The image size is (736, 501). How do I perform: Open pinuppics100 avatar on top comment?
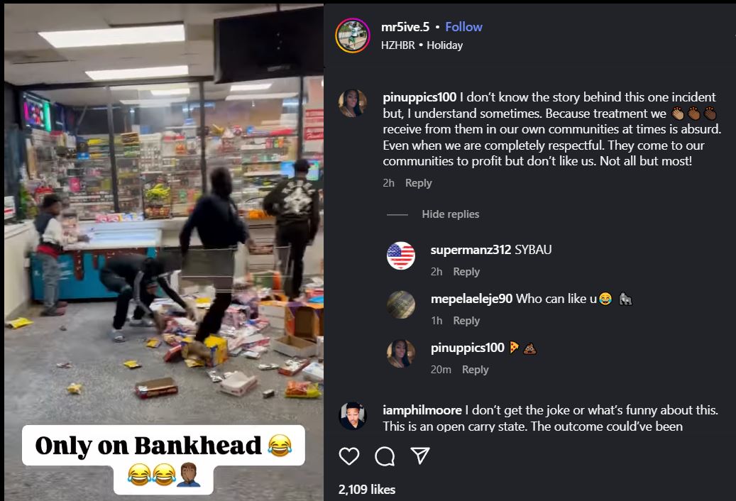tap(353, 103)
